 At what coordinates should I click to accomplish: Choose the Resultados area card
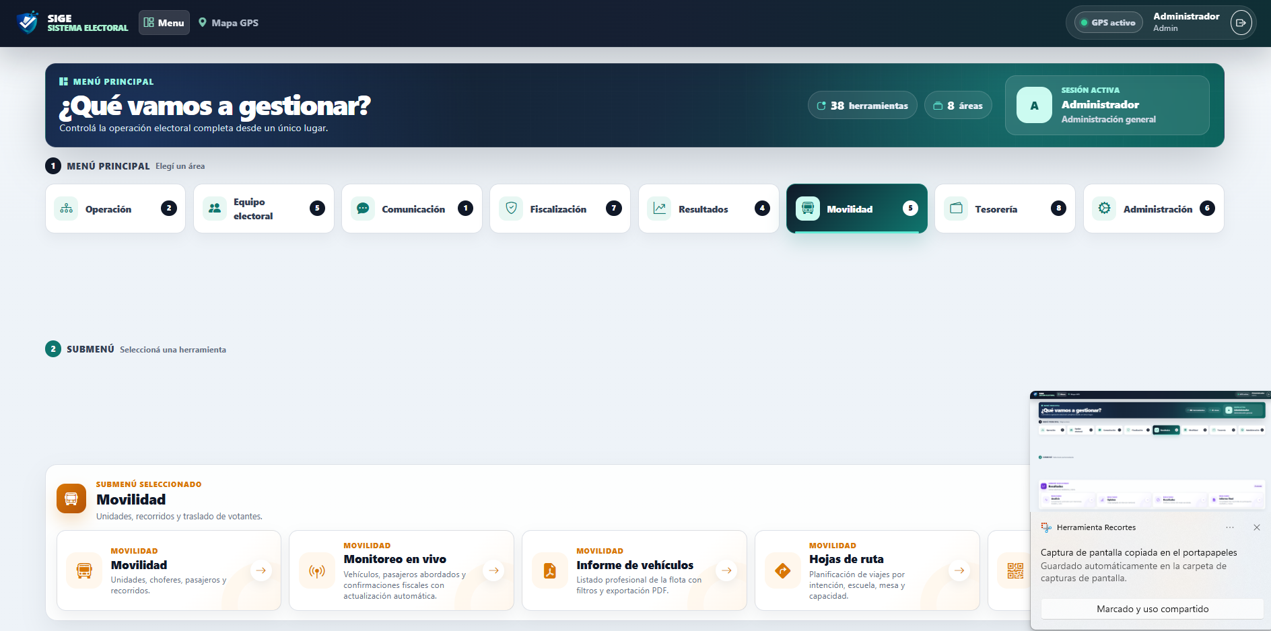click(709, 209)
